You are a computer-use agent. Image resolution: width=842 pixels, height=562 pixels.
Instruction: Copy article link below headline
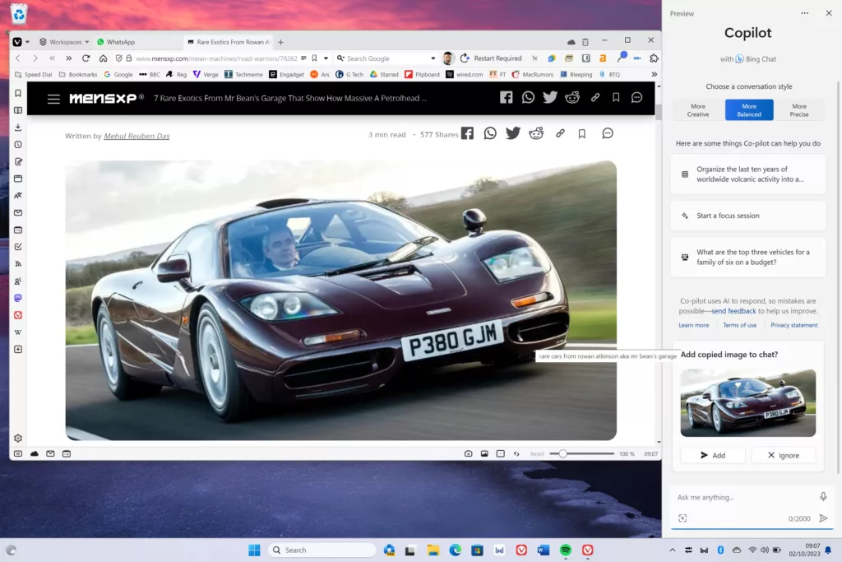[x=560, y=133]
